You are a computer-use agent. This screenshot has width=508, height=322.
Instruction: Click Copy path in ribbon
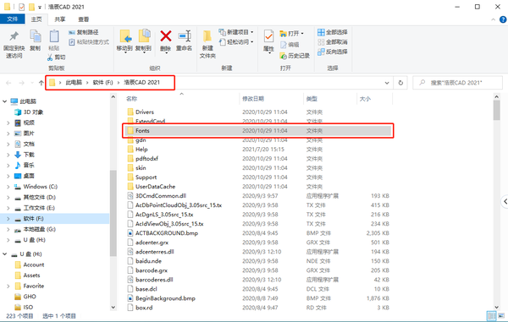tap(84, 32)
